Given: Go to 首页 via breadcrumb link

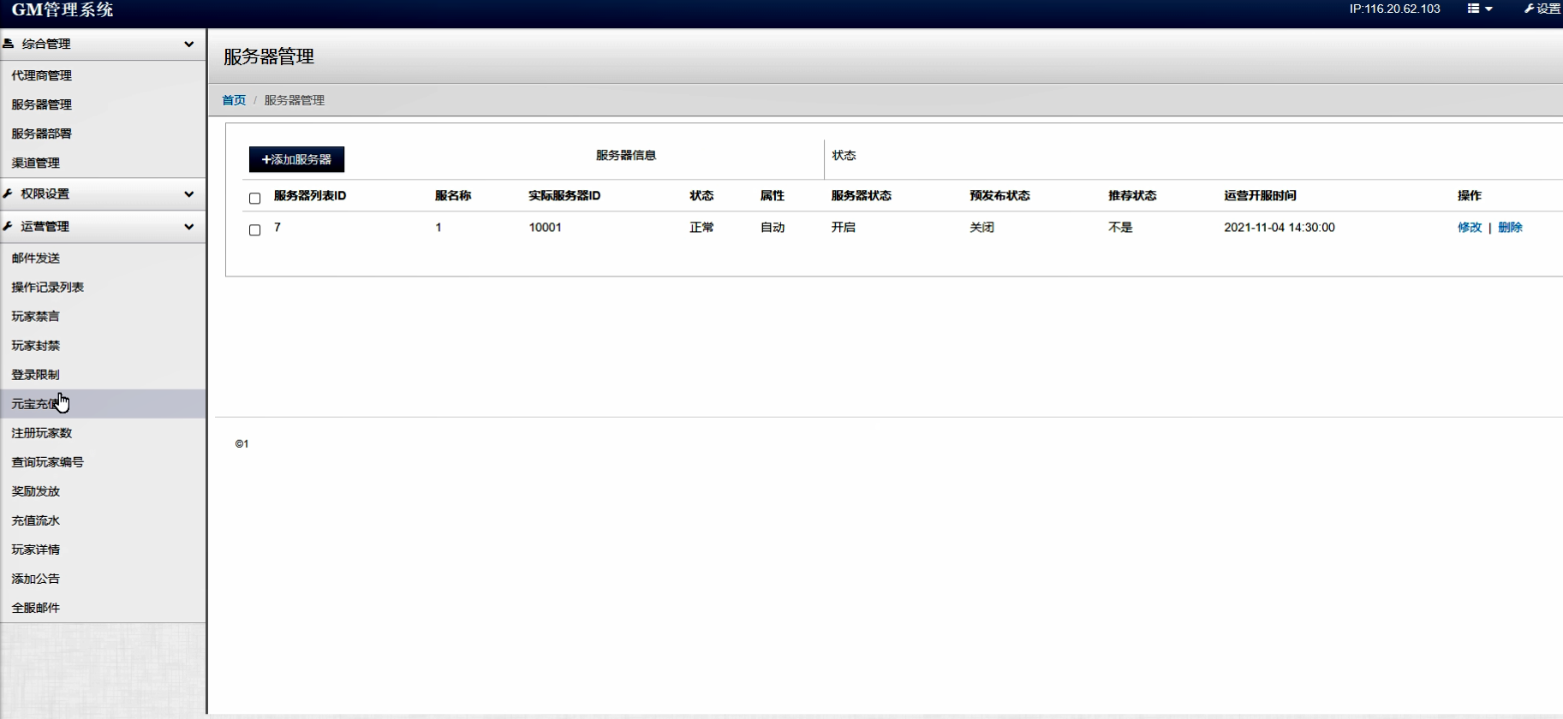Looking at the screenshot, I should [x=234, y=100].
